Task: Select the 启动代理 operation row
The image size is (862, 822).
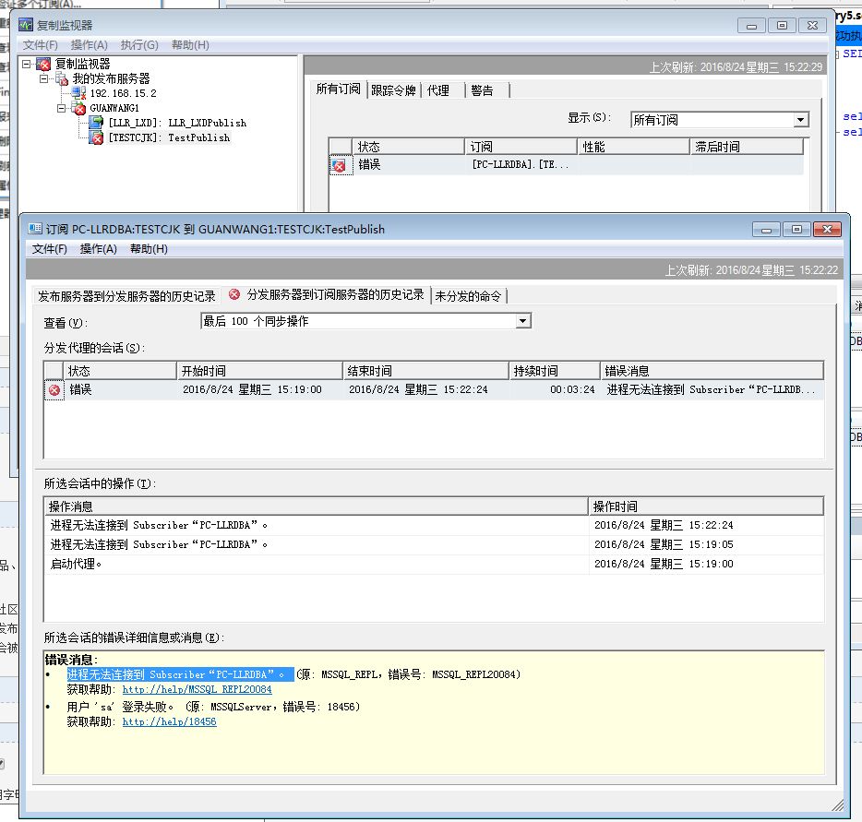Action: pyautogui.click(x=435, y=564)
